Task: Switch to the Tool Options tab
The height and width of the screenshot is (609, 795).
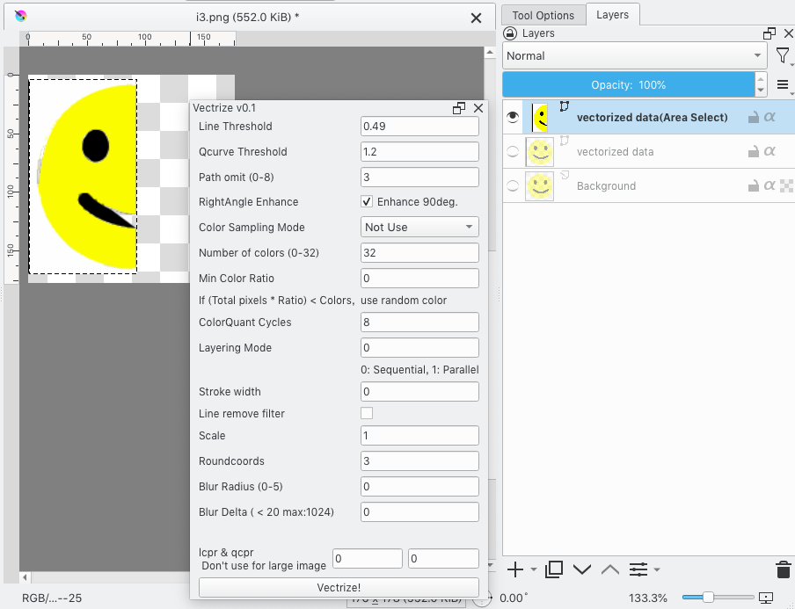Action: 543,15
